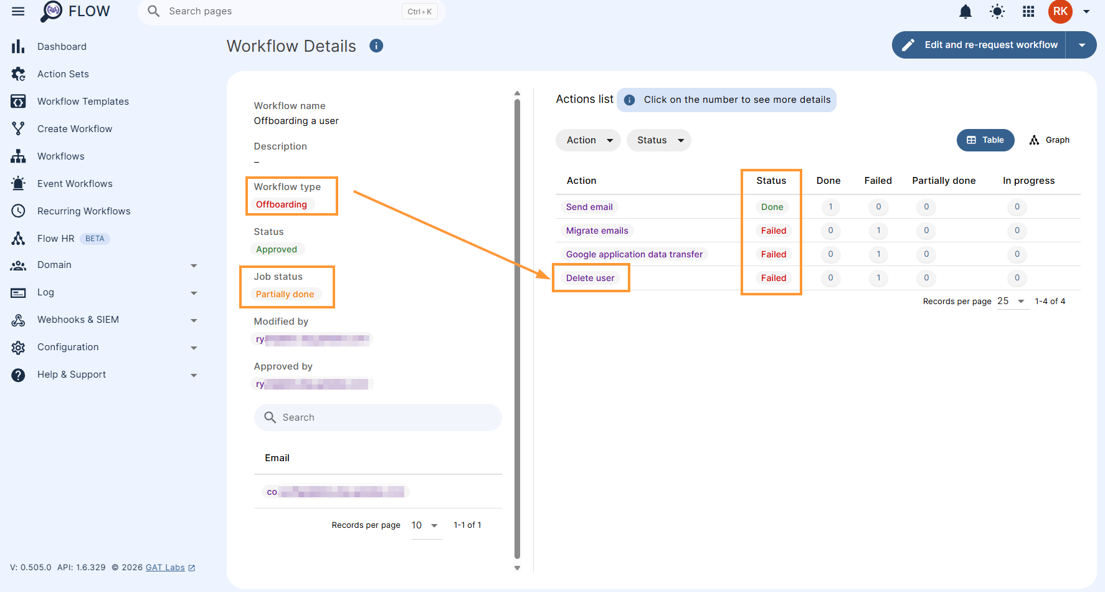
Task: Click the scrollbar down arrow in details panel
Action: (517, 568)
